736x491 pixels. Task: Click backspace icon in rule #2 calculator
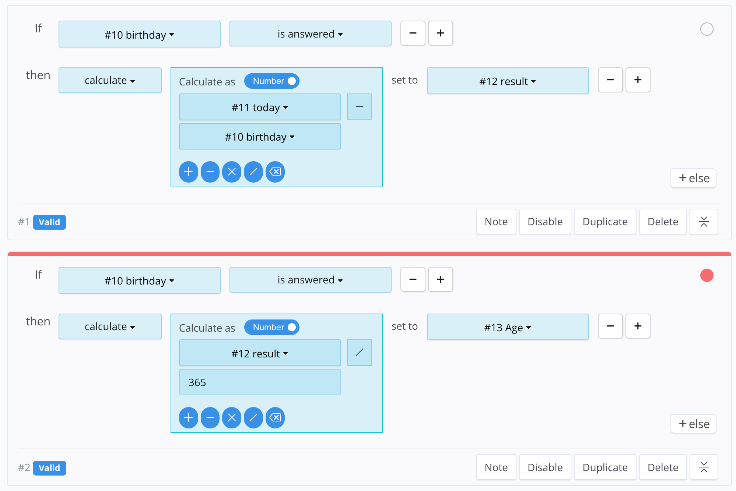tap(275, 418)
